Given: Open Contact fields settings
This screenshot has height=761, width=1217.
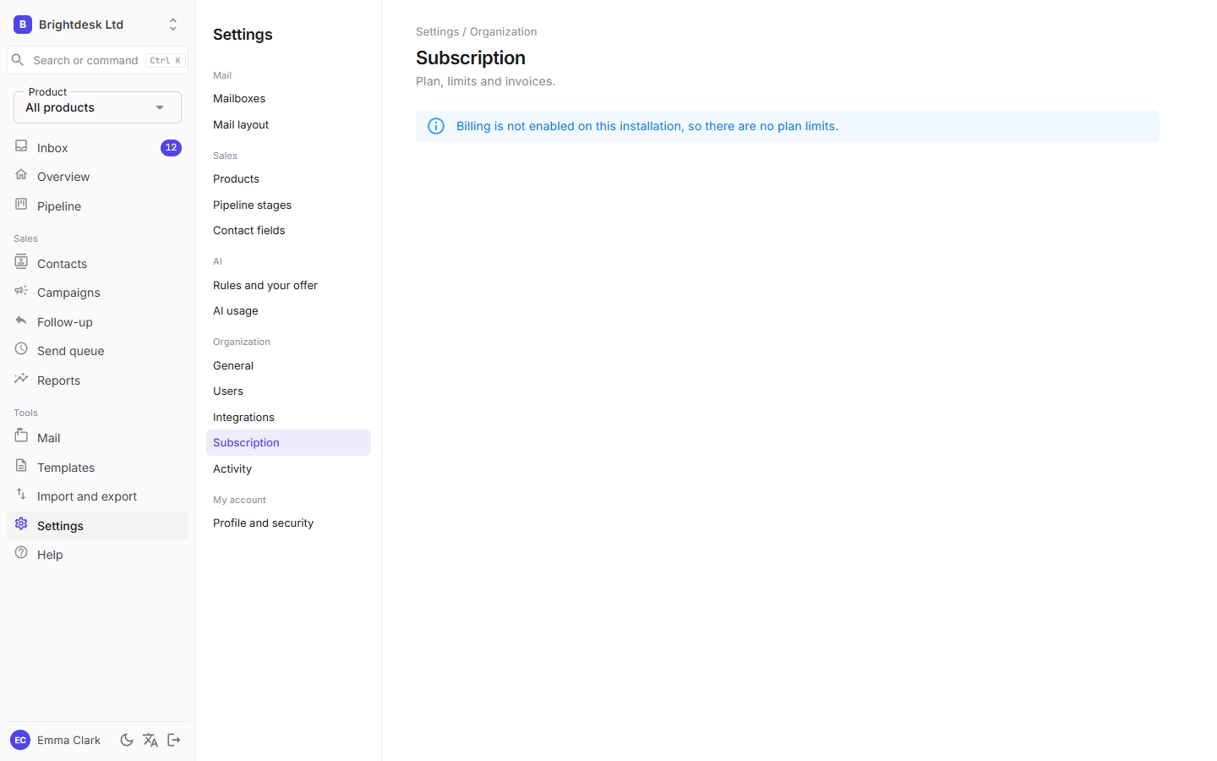Looking at the screenshot, I should pos(288,231).
